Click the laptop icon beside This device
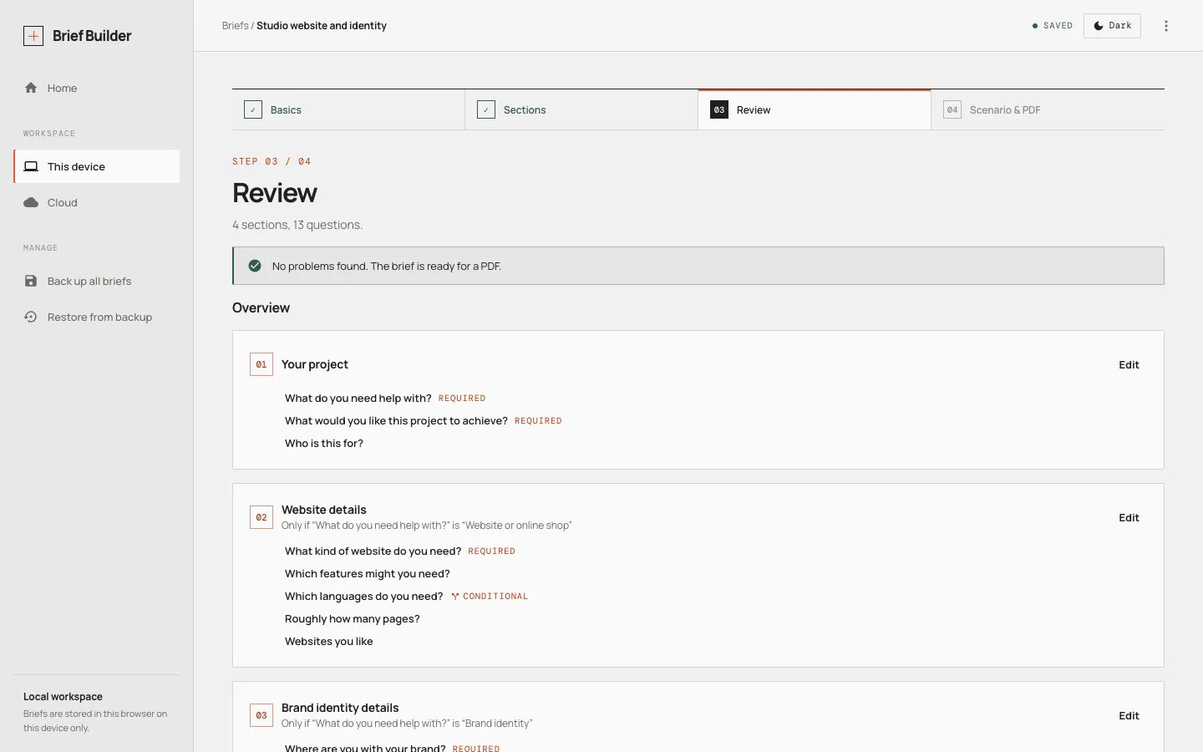 [31, 166]
